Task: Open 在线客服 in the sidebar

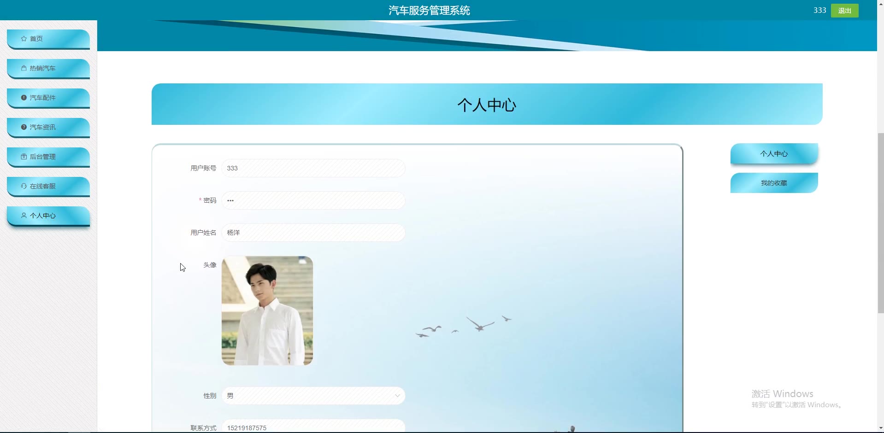Action: click(48, 187)
